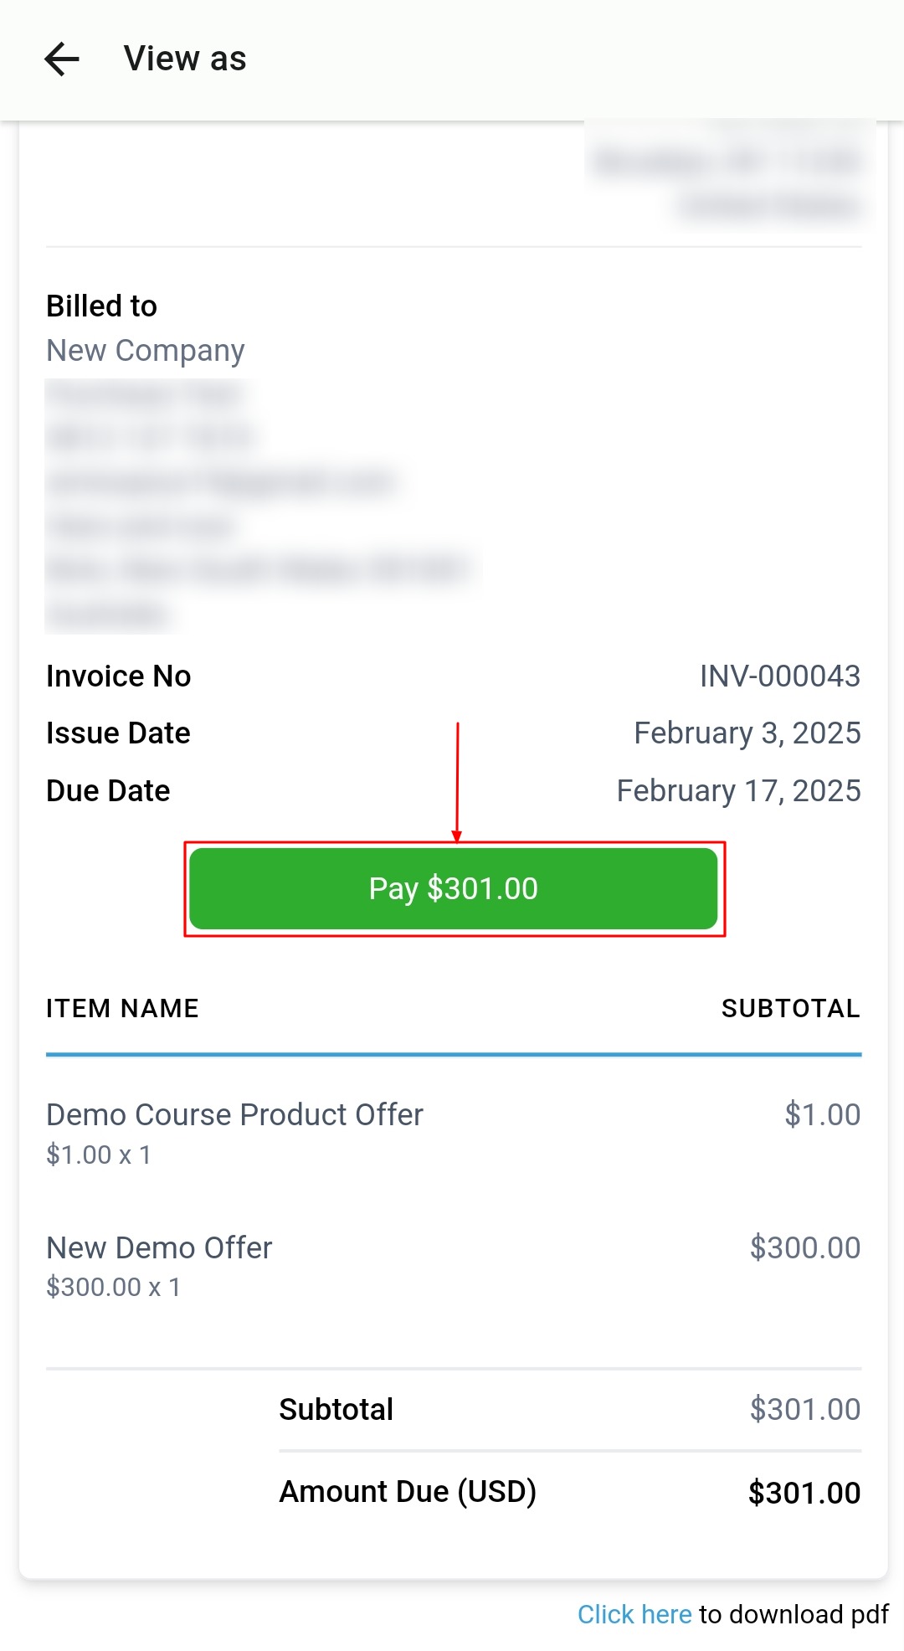904x1651 pixels.
Task: Select the Demo Course Product Offer item
Action: tap(234, 1115)
